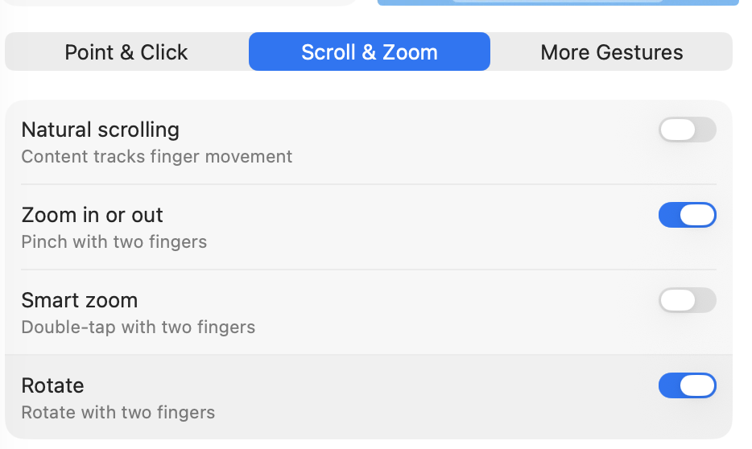This screenshot has height=449, width=752.
Task: Disable the Rotate switch
Action: click(687, 385)
